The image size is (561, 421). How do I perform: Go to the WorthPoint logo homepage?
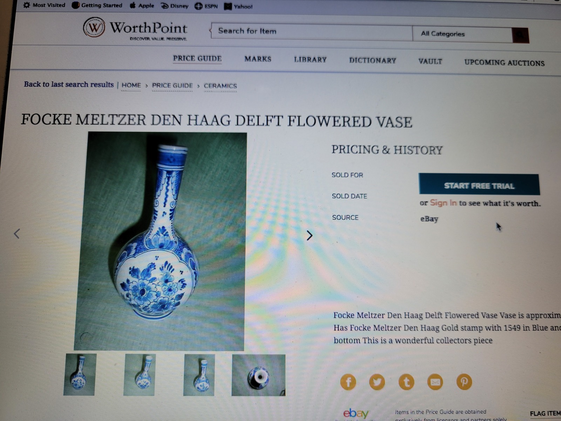[x=135, y=29]
